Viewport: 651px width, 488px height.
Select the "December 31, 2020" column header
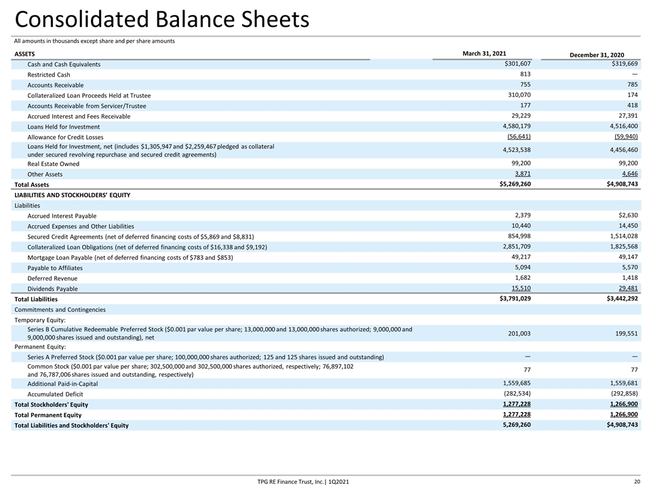point(597,55)
